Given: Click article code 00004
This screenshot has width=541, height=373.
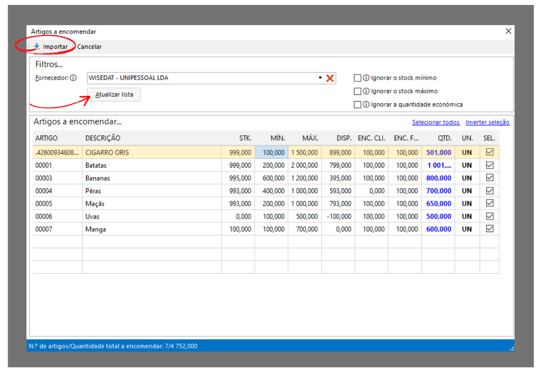Looking at the screenshot, I should pyautogui.click(x=44, y=191).
